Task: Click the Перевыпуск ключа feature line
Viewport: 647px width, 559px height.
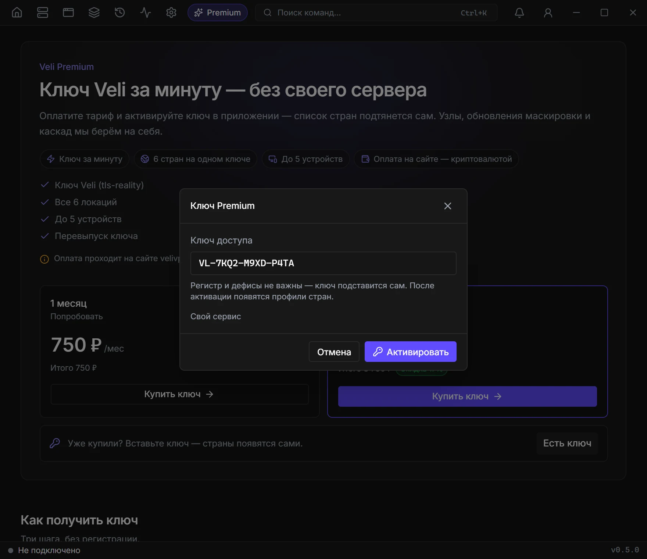Action: click(96, 236)
